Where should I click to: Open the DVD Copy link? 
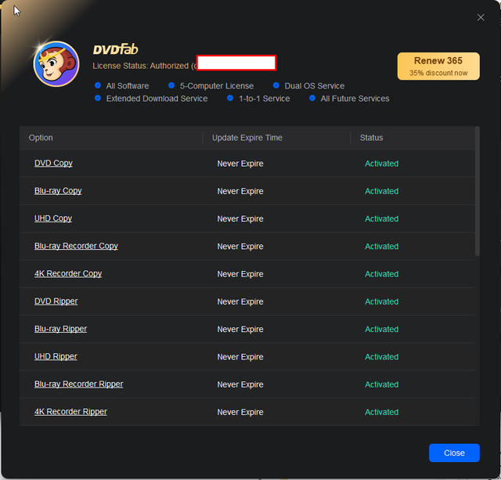tap(53, 163)
